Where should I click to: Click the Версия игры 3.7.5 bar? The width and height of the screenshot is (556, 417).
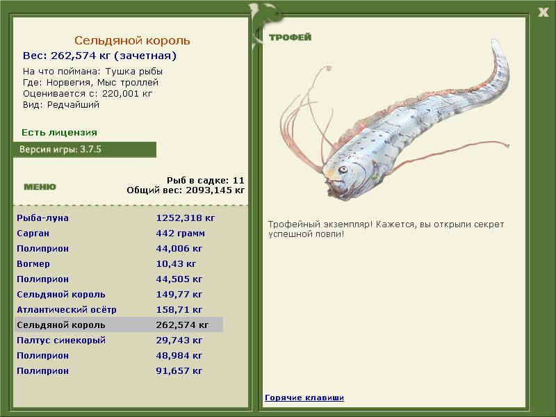pyautogui.click(x=84, y=149)
